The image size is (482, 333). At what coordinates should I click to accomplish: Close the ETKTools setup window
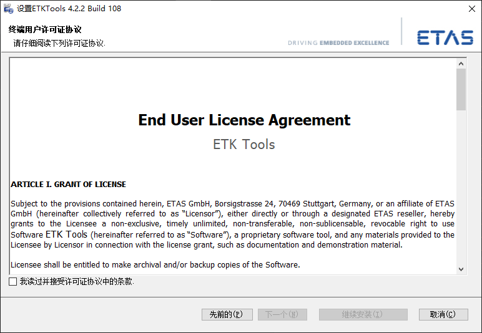472,9
